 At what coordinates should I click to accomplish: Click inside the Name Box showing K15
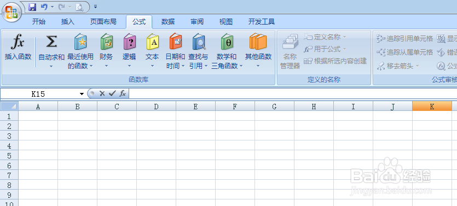tap(38, 93)
